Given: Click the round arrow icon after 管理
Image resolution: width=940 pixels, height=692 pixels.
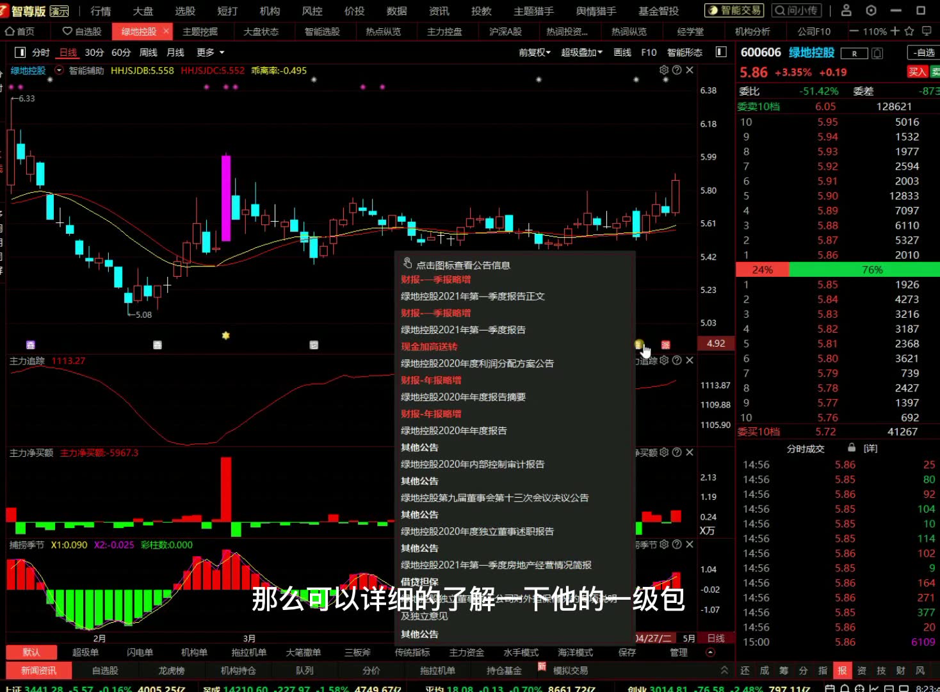Looking at the screenshot, I should tap(710, 652).
